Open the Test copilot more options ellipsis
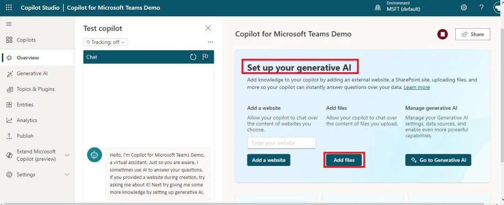The height and width of the screenshot is (205, 504). pos(210,42)
